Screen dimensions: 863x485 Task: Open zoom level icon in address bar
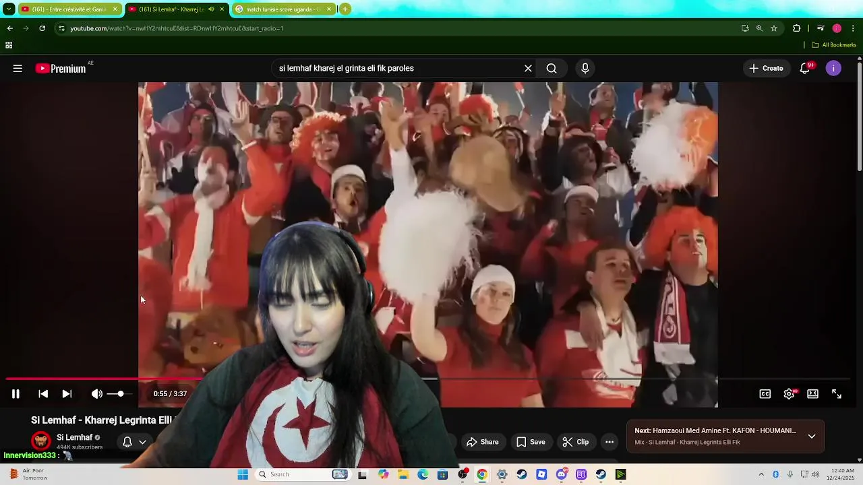[759, 28]
